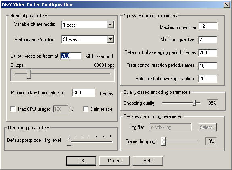Click the Select... log file button

point(207,127)
